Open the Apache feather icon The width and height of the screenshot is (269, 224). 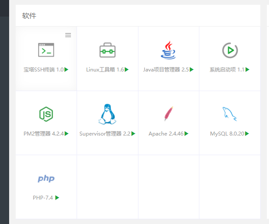[x=168, y=114]
